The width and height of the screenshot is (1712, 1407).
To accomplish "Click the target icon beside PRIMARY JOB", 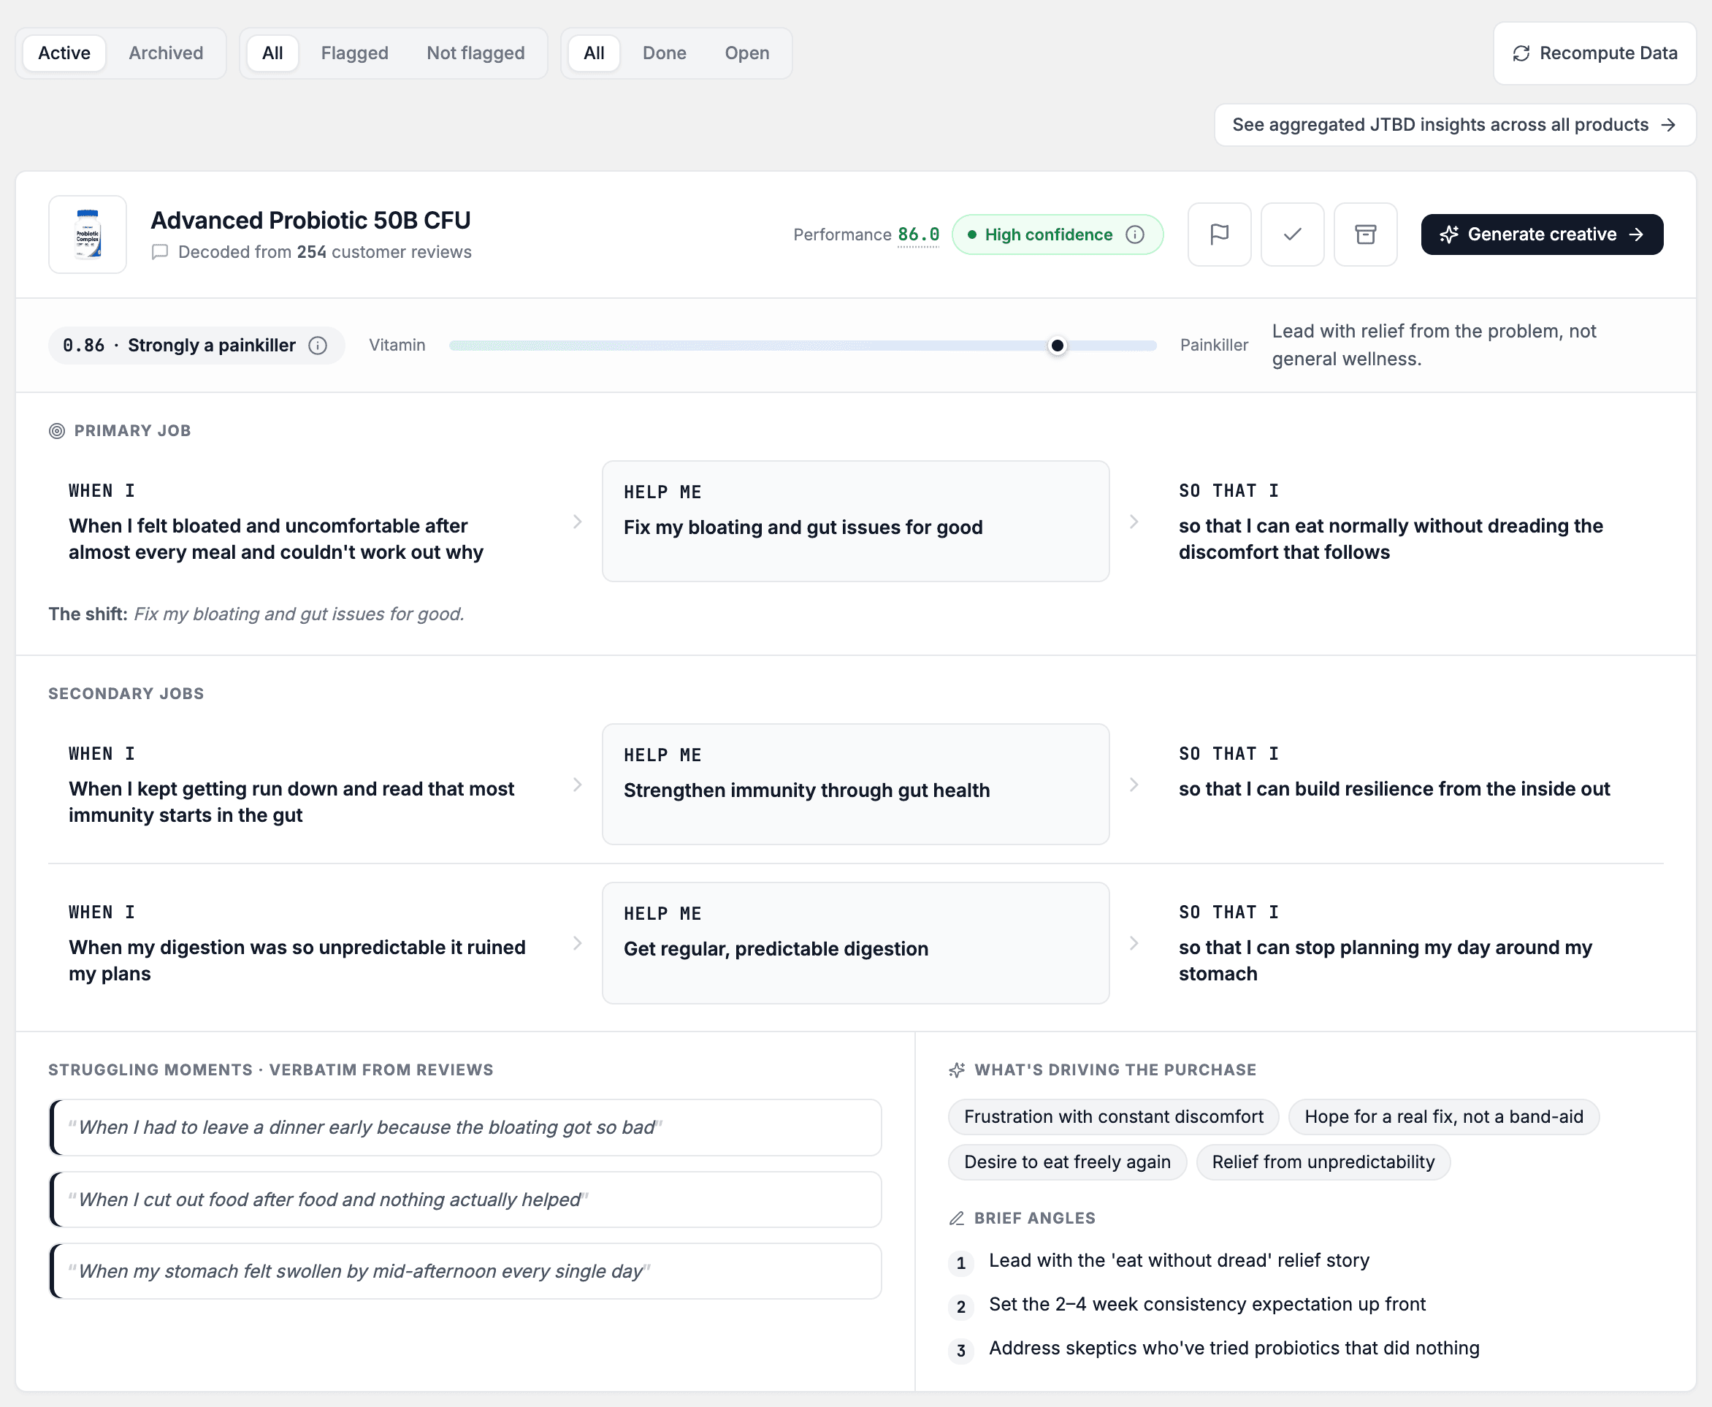I will pyautogui.click(x=57, y=431).
